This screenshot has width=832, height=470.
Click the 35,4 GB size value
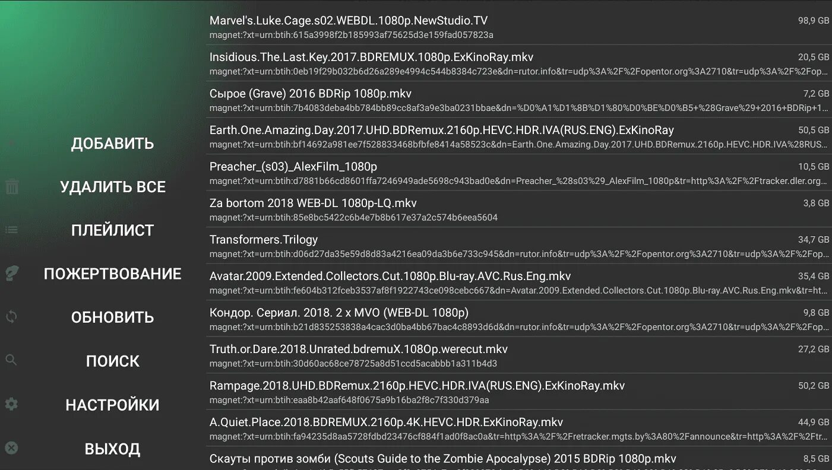coord(814,276)
